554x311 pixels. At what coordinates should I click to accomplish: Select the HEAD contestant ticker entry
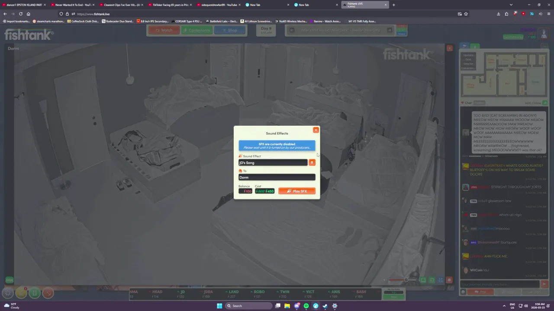pos(155,294)
